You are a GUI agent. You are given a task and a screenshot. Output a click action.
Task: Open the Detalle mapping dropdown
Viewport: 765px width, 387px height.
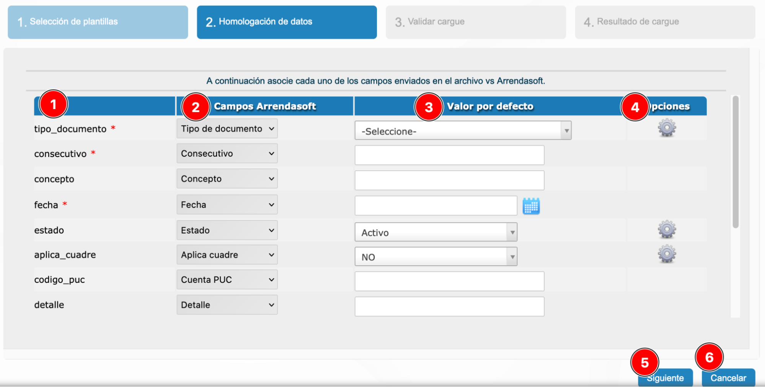click(x=227, y=305)
